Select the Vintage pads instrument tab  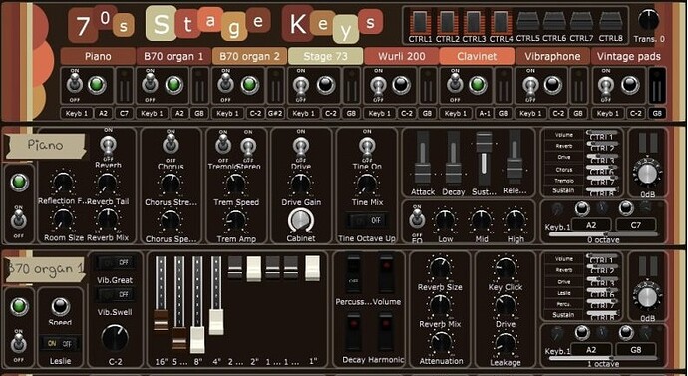coord(628,56)
